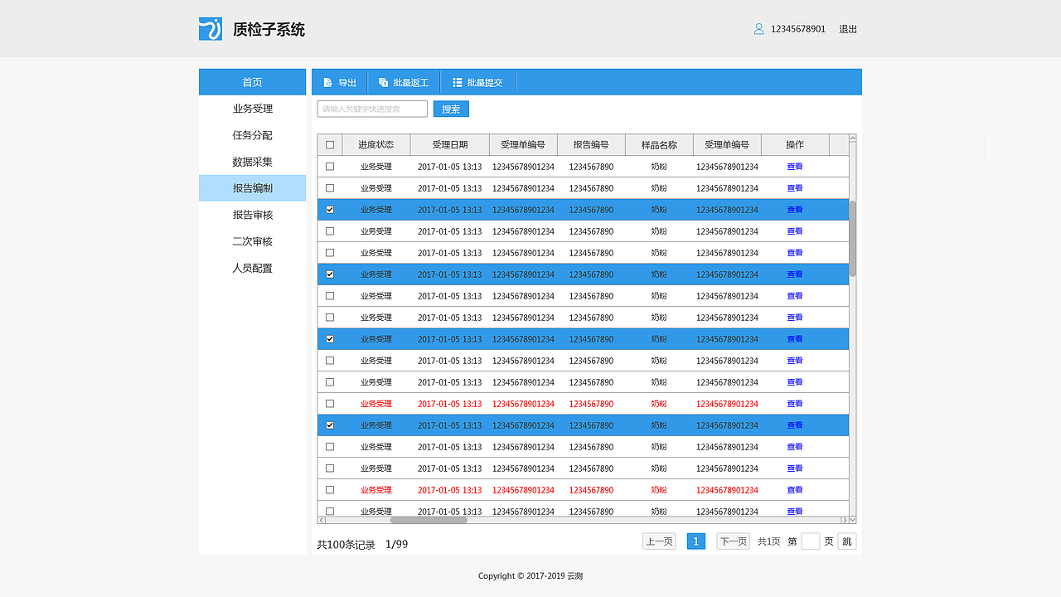Click the 搜索 search button
Image resolution: width=1061 pixels, height=597 pixels.
(x=450, y=109)
